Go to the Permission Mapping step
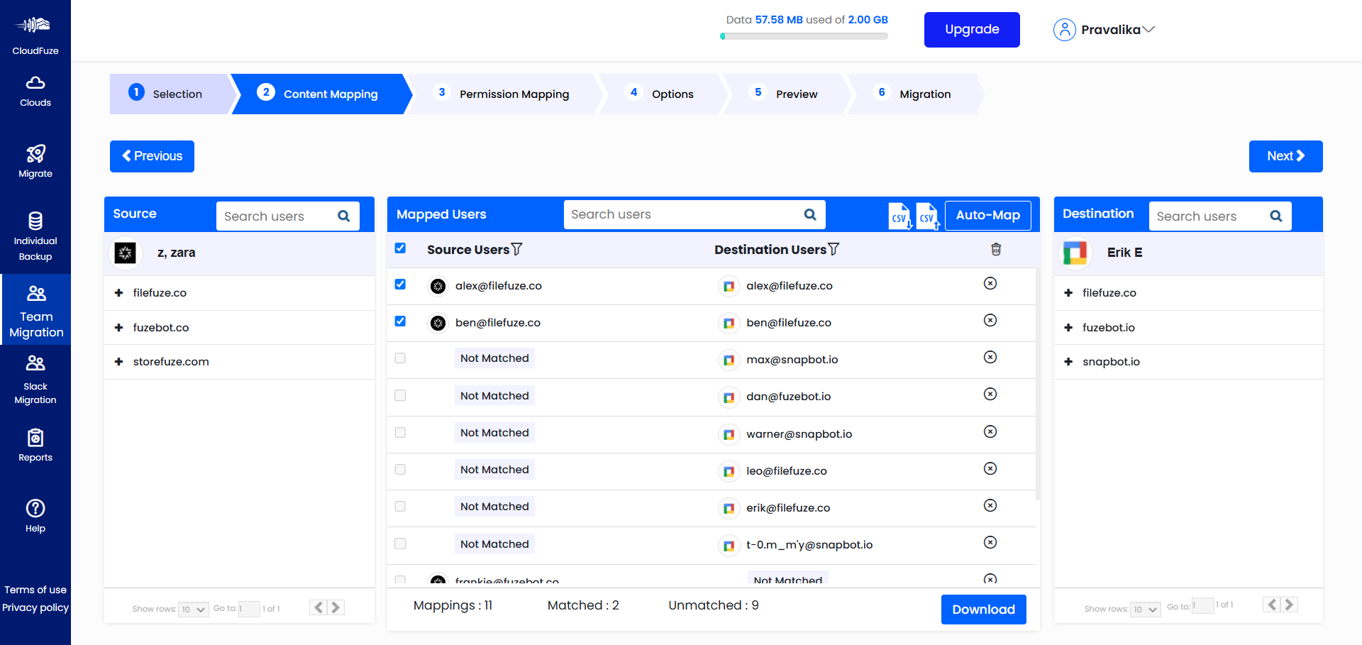This screenshot has height=645, width=1362. (x=505, y=94)
